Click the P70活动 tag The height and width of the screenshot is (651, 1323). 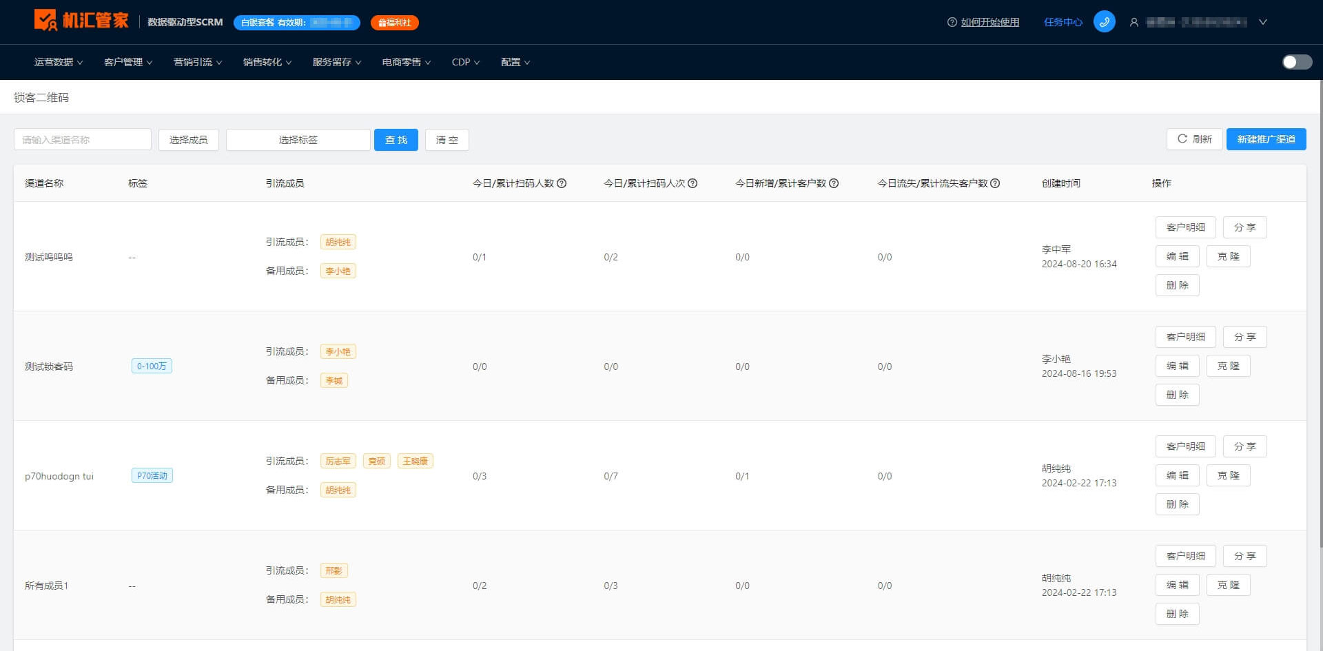tap(152, 475)
